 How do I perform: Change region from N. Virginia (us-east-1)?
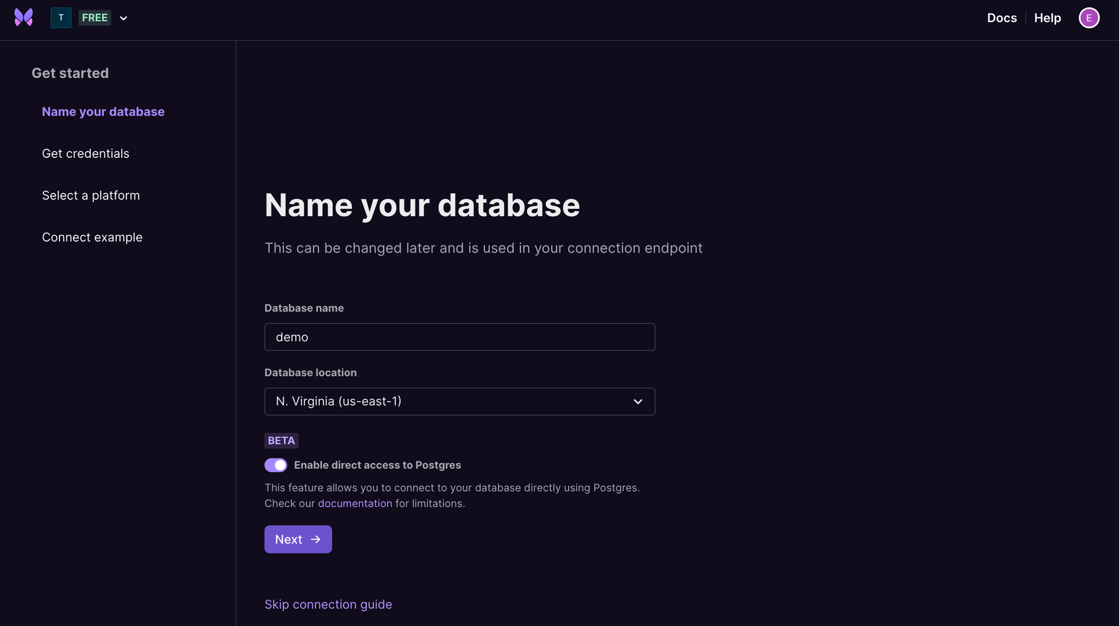coord(459,401)
